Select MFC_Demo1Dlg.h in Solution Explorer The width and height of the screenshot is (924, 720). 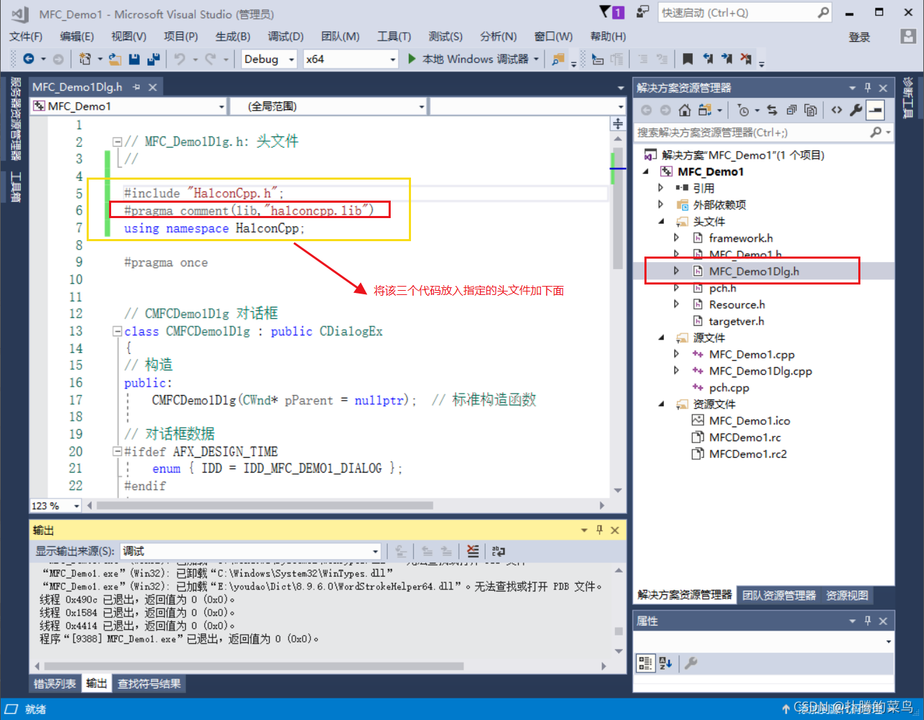pos(754,271)
